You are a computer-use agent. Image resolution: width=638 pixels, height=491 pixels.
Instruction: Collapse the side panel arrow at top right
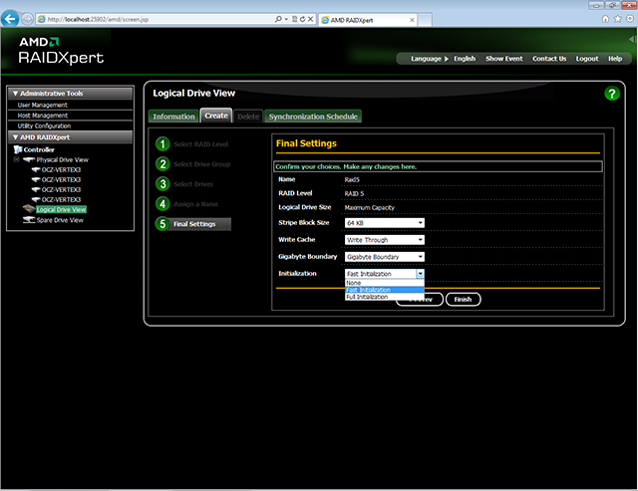632,39
